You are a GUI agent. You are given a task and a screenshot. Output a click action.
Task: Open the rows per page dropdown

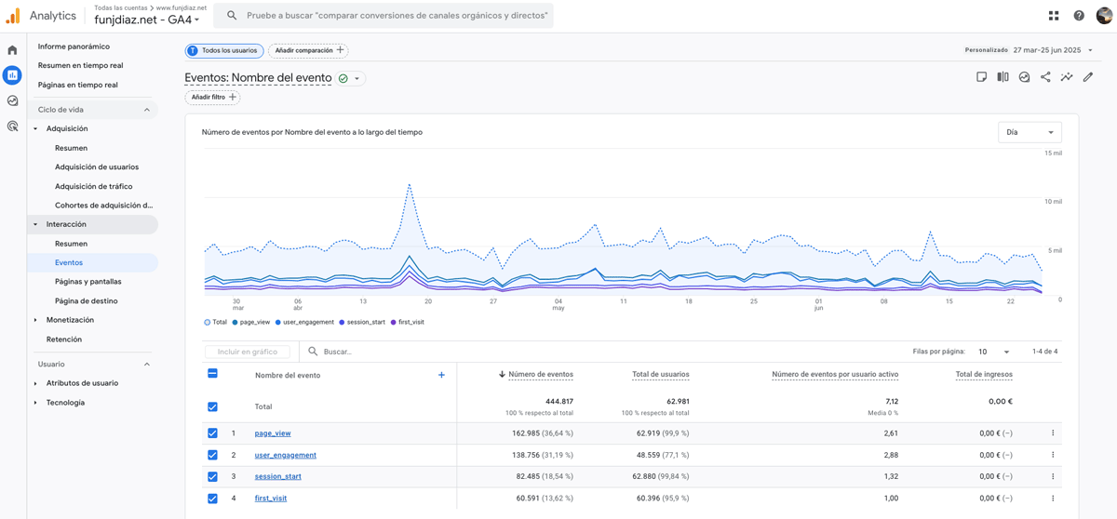click(993, 352)
